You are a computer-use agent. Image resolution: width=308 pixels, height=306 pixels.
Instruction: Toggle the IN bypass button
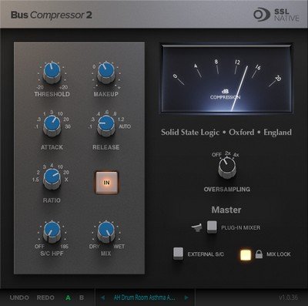tap(106, 183)
